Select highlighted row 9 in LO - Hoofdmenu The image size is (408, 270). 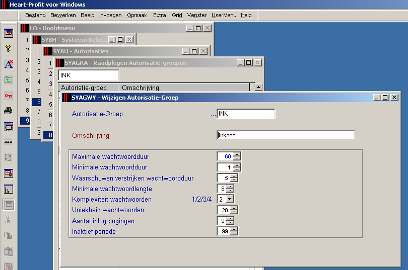(25, 121)
